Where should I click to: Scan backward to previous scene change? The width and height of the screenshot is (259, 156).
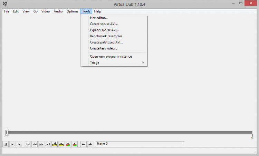point(68,144)
